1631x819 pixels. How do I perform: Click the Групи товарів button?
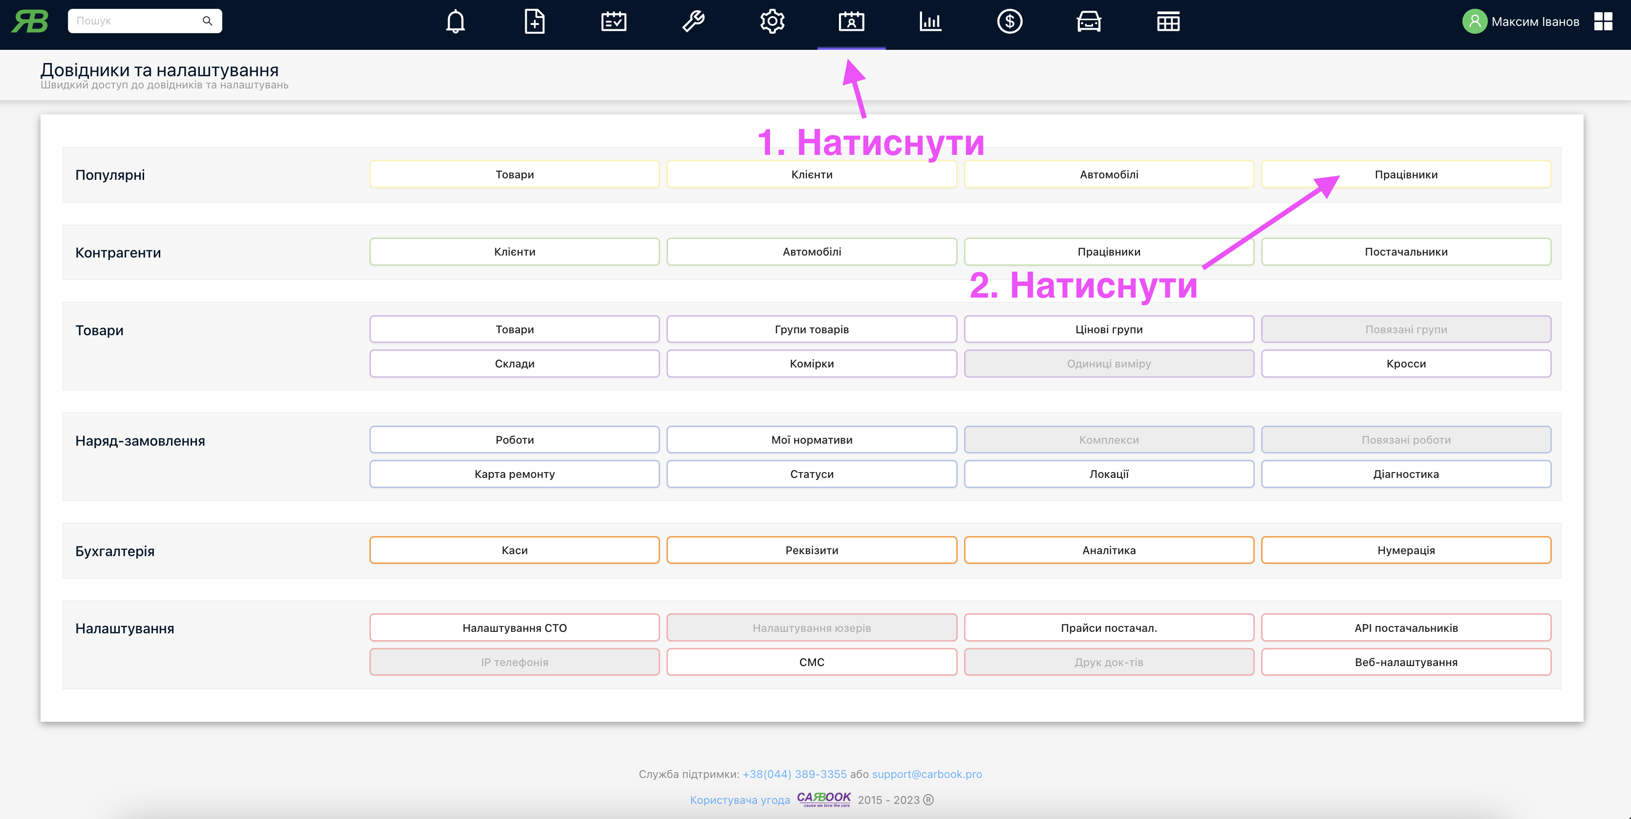811,329
